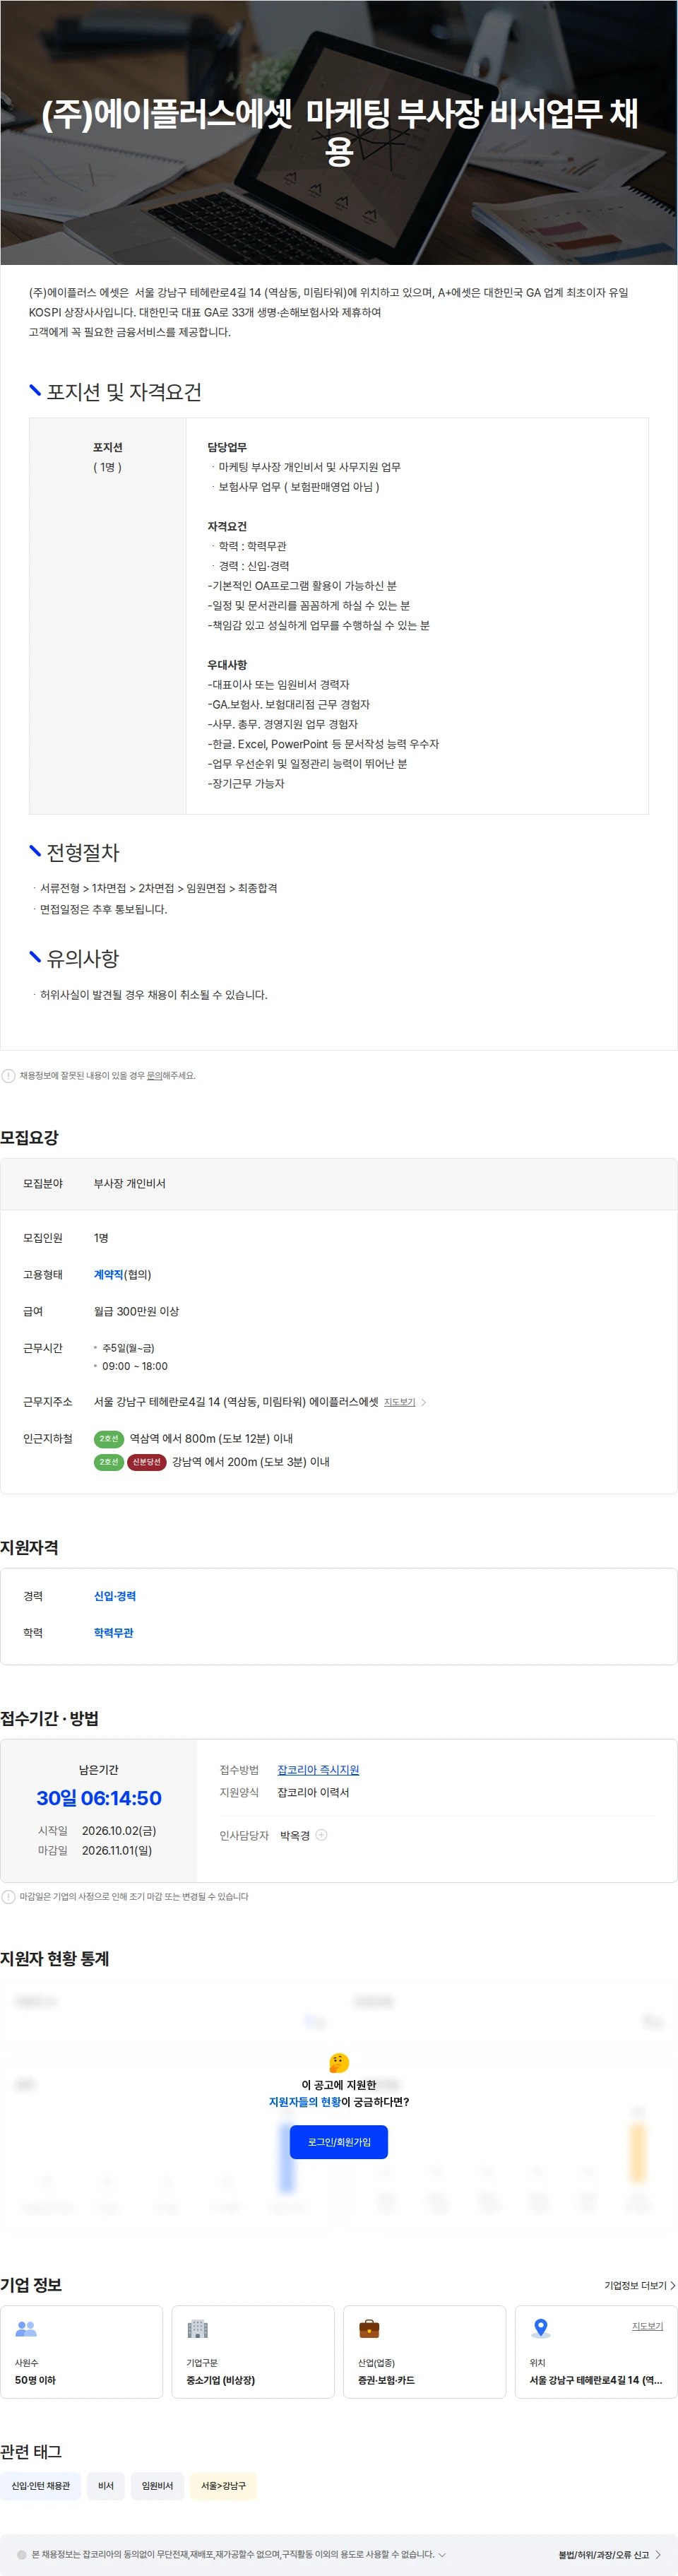This screenshot has width=678, height=2576.
Task: Open 불법/허위/과장/오류 신고 link
Action: coord(604,2555)
